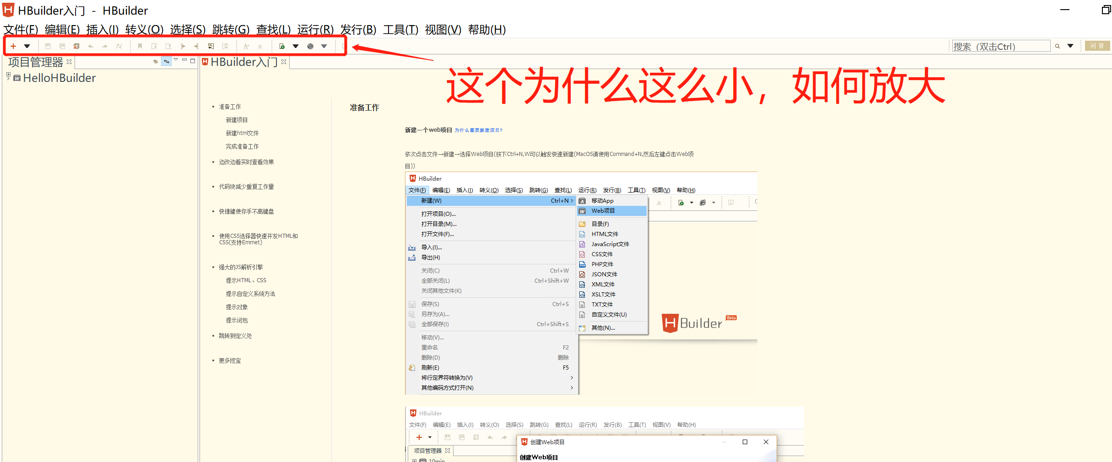Open the 发行(B) menu
1112x462 pixels.
358,30
